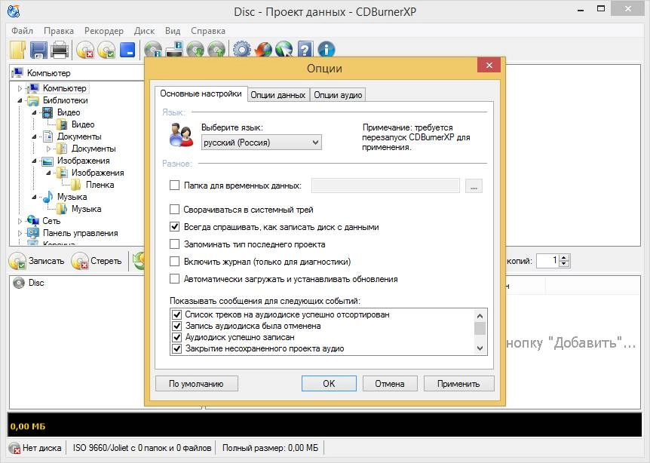Click the По умолчанию button

197,383
